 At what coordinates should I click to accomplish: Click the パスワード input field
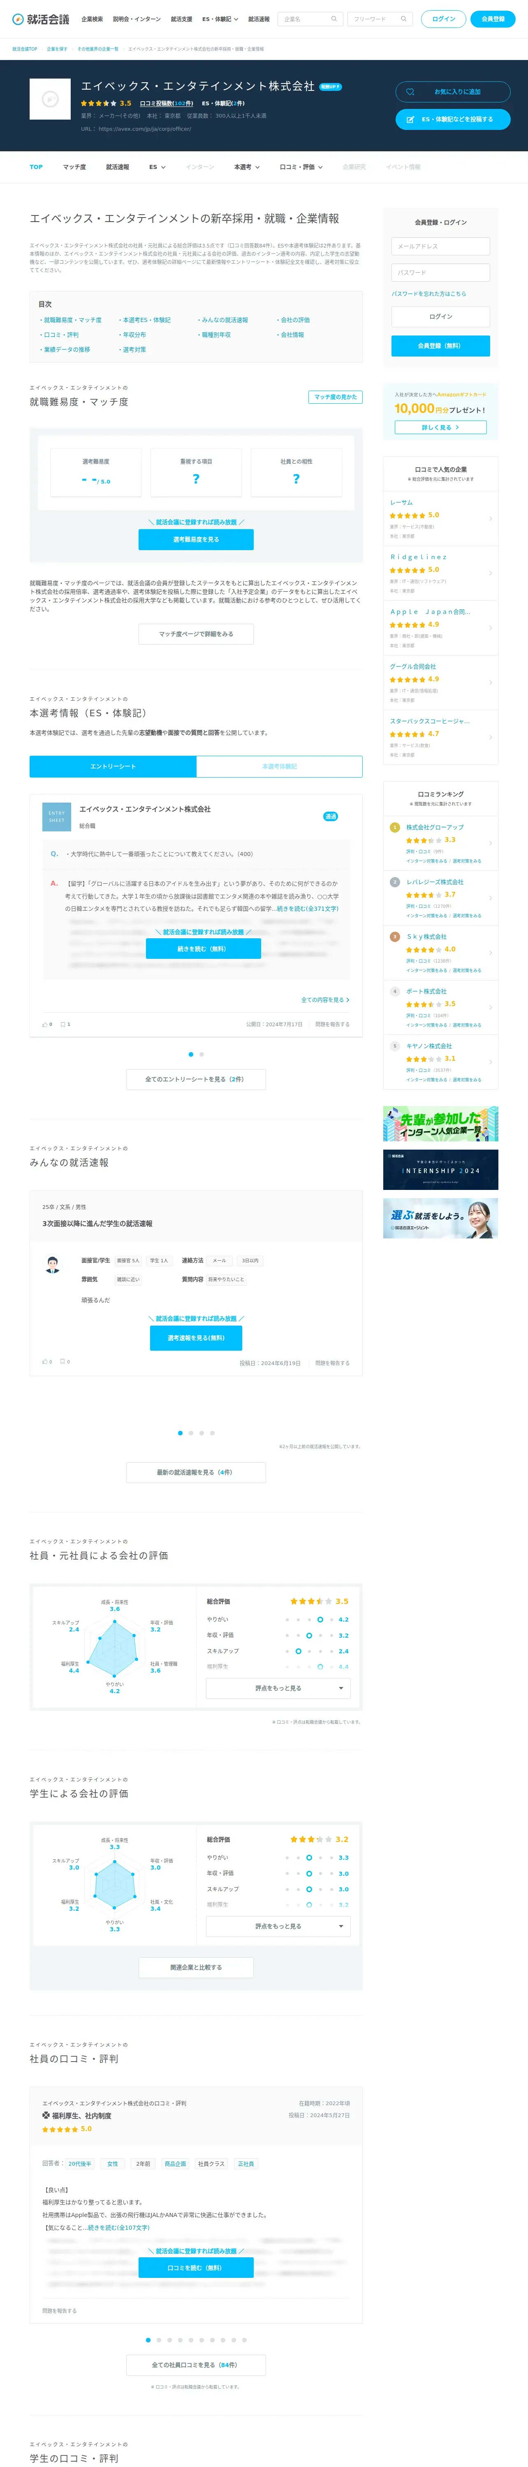441,273
